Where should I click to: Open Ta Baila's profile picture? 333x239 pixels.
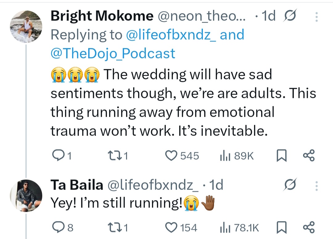click(26, 195)
